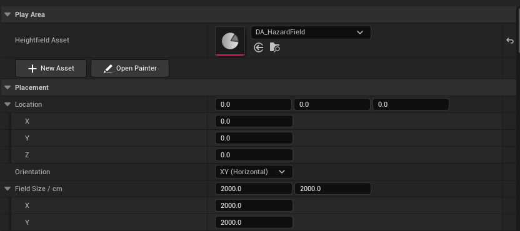Click the Open Painter button
Screen dimensions: 520x231
click(130, 69)
